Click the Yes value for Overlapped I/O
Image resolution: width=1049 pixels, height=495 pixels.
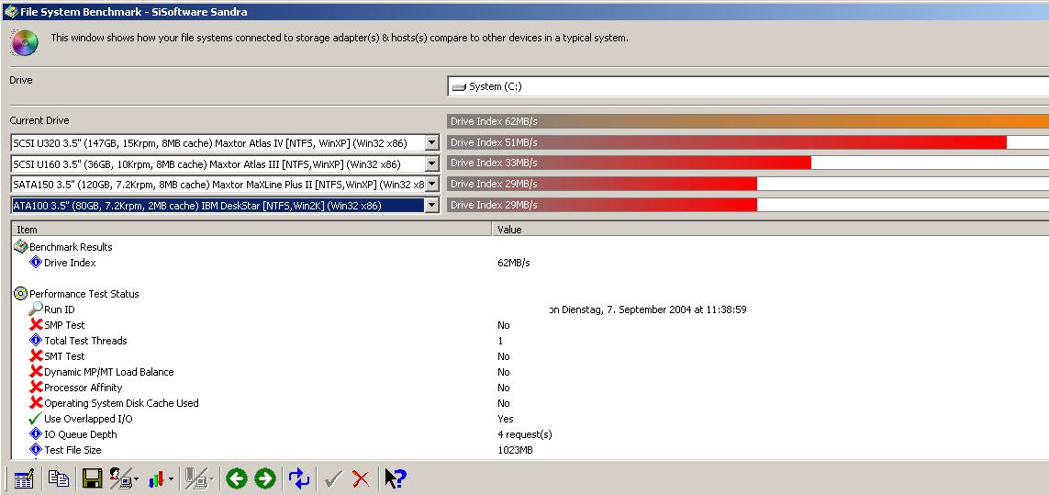pos(505,419)
